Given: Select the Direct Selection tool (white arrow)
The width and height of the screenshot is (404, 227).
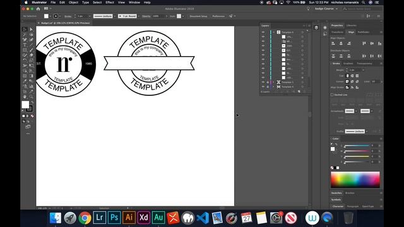Looking at the screenshot, I should pos(31,30).
